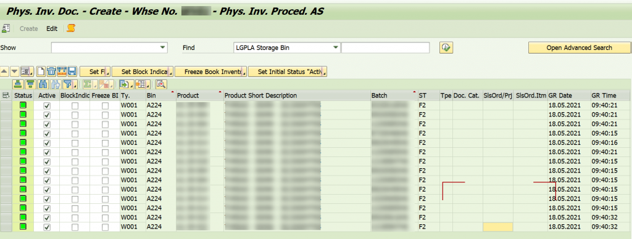Viewport: 632px width, 239px height.
Task: Open the Edit menu
Action: coord(52,28)
